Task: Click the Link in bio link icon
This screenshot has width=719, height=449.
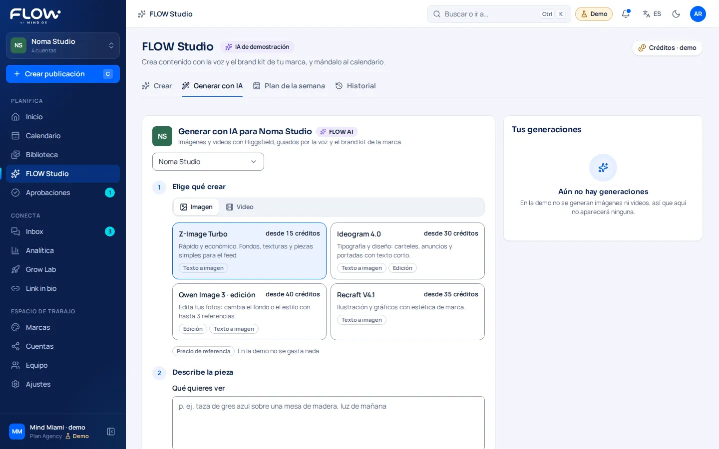Action: (15, 288)
